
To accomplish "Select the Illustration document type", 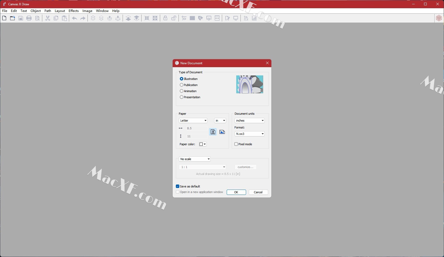I will coord(189,79).
